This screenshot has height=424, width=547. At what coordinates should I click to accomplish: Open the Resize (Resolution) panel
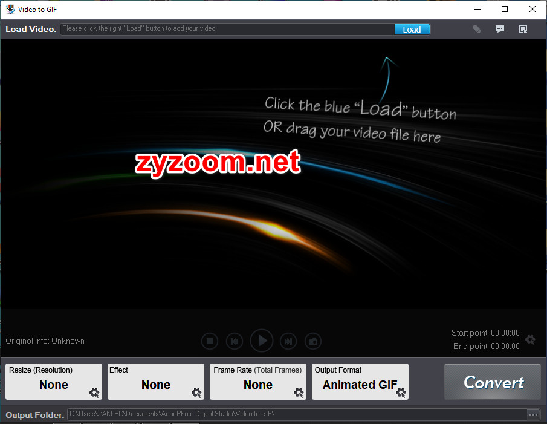pyautogui.click(x=54, y=382)
